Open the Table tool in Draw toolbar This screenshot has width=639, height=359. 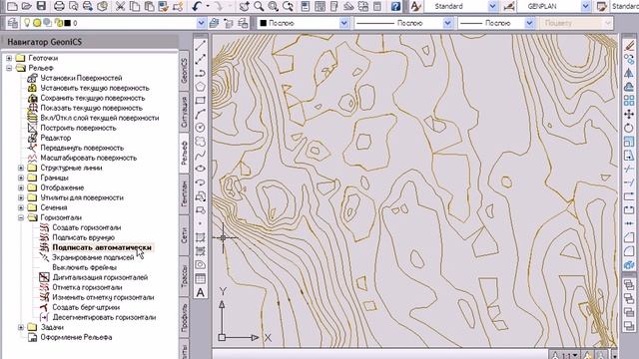[200, 279]
